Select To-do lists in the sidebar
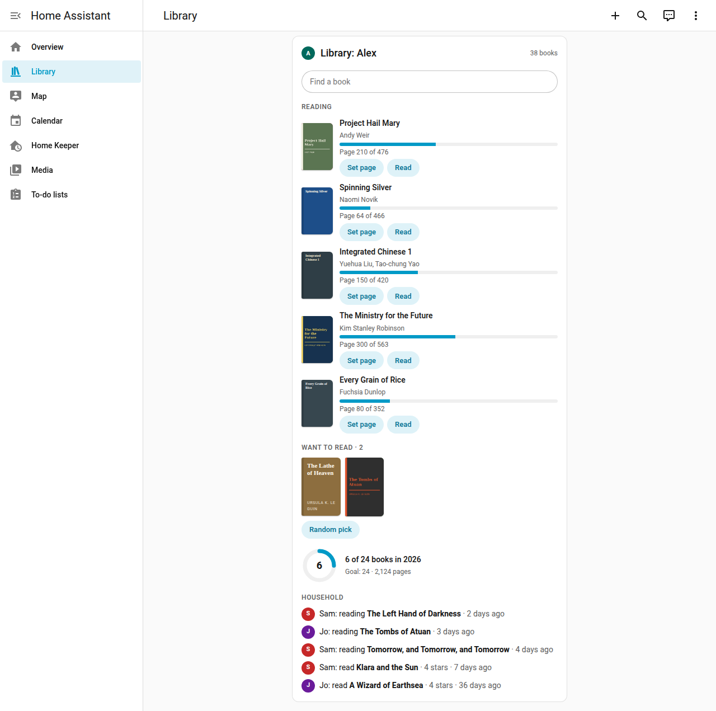Viewport: 716px width, 711px height. (72, 195)
